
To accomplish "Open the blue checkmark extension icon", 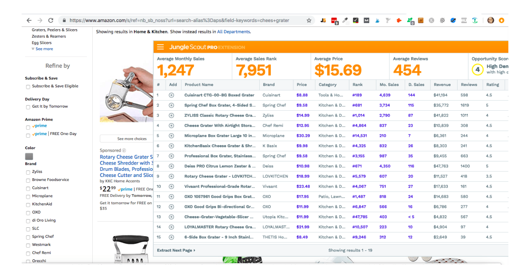I will 453,20.
